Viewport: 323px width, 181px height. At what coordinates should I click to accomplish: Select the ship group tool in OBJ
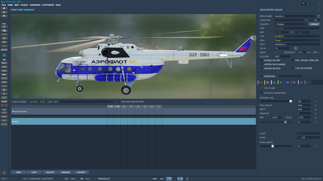click(4, 71)
